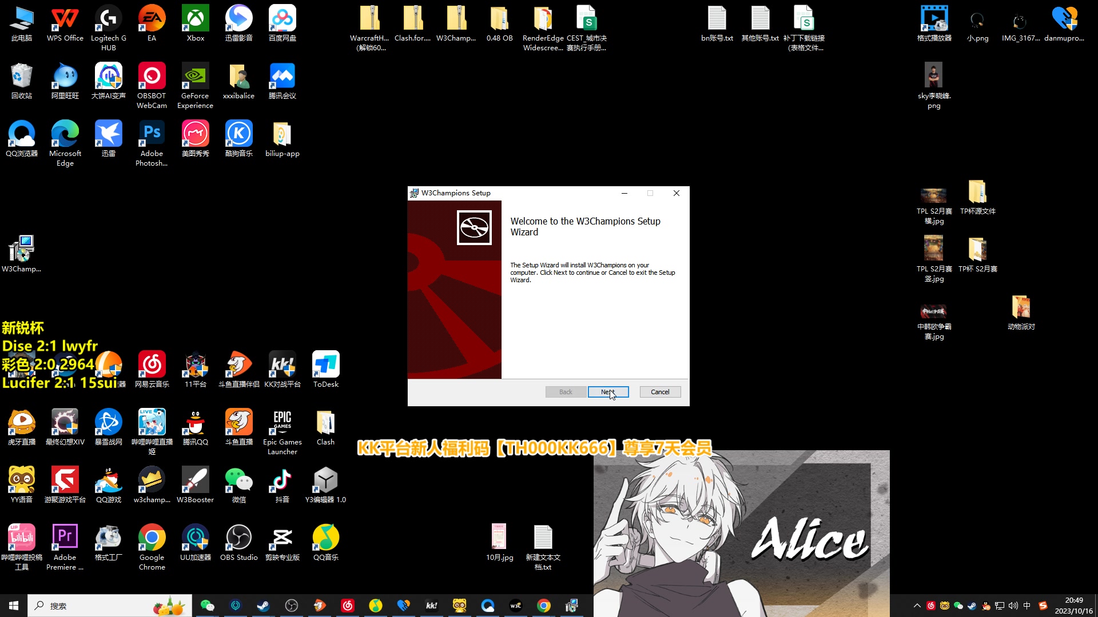This screenshot has width=1098, height=617.
Task: Select W3Booster desktop icon
Action: coord(196,486)
